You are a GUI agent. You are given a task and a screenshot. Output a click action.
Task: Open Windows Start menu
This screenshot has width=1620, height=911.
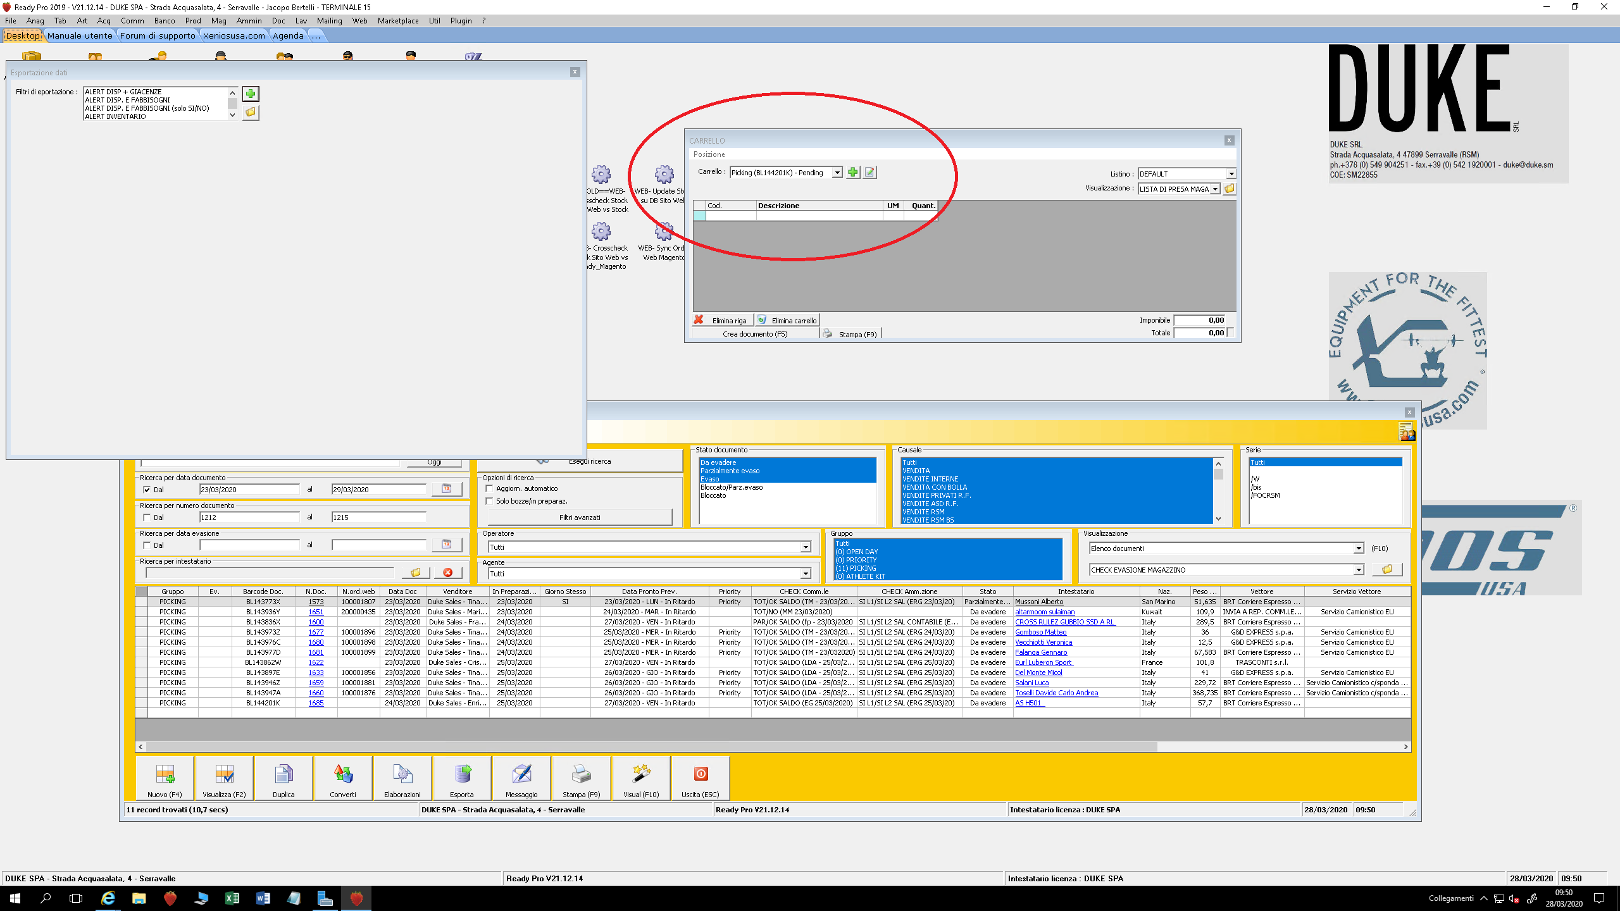[15, 898]
